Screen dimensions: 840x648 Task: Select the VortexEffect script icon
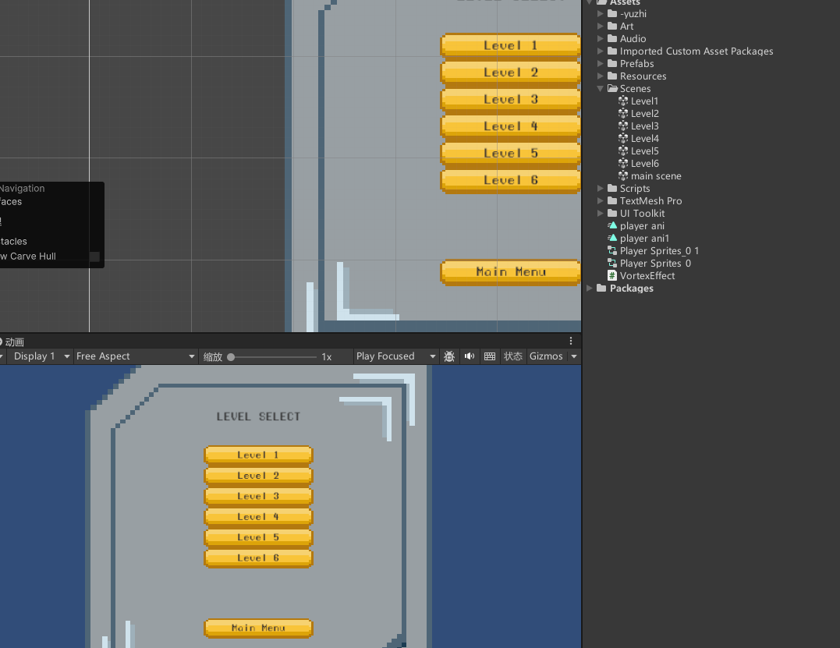pos(612,275)
